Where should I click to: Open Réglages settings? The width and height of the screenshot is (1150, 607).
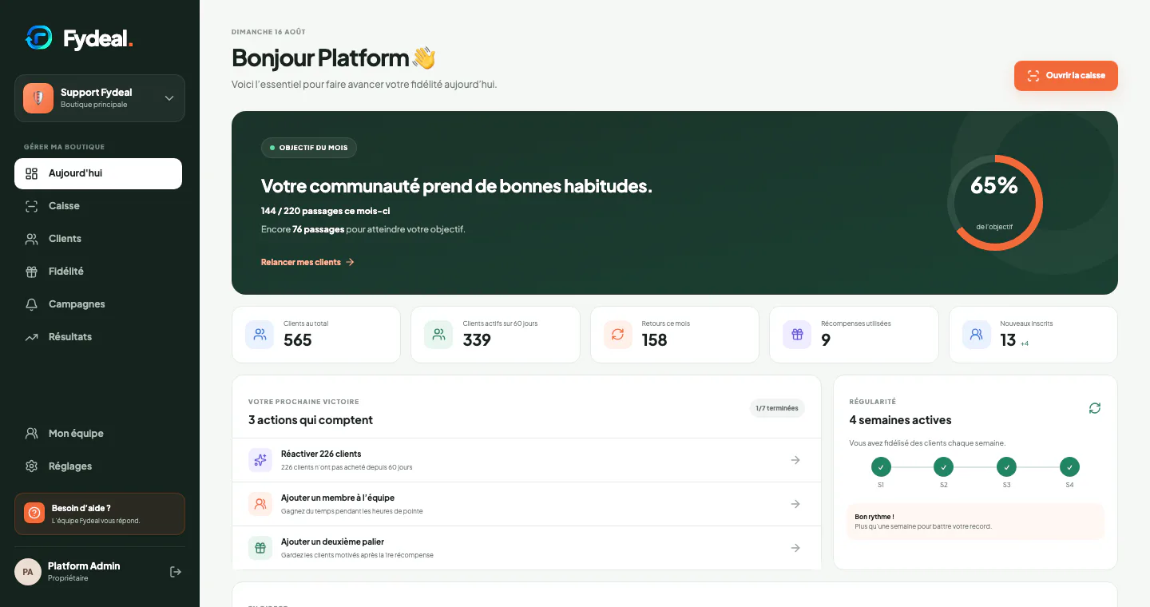coord(98,466)
